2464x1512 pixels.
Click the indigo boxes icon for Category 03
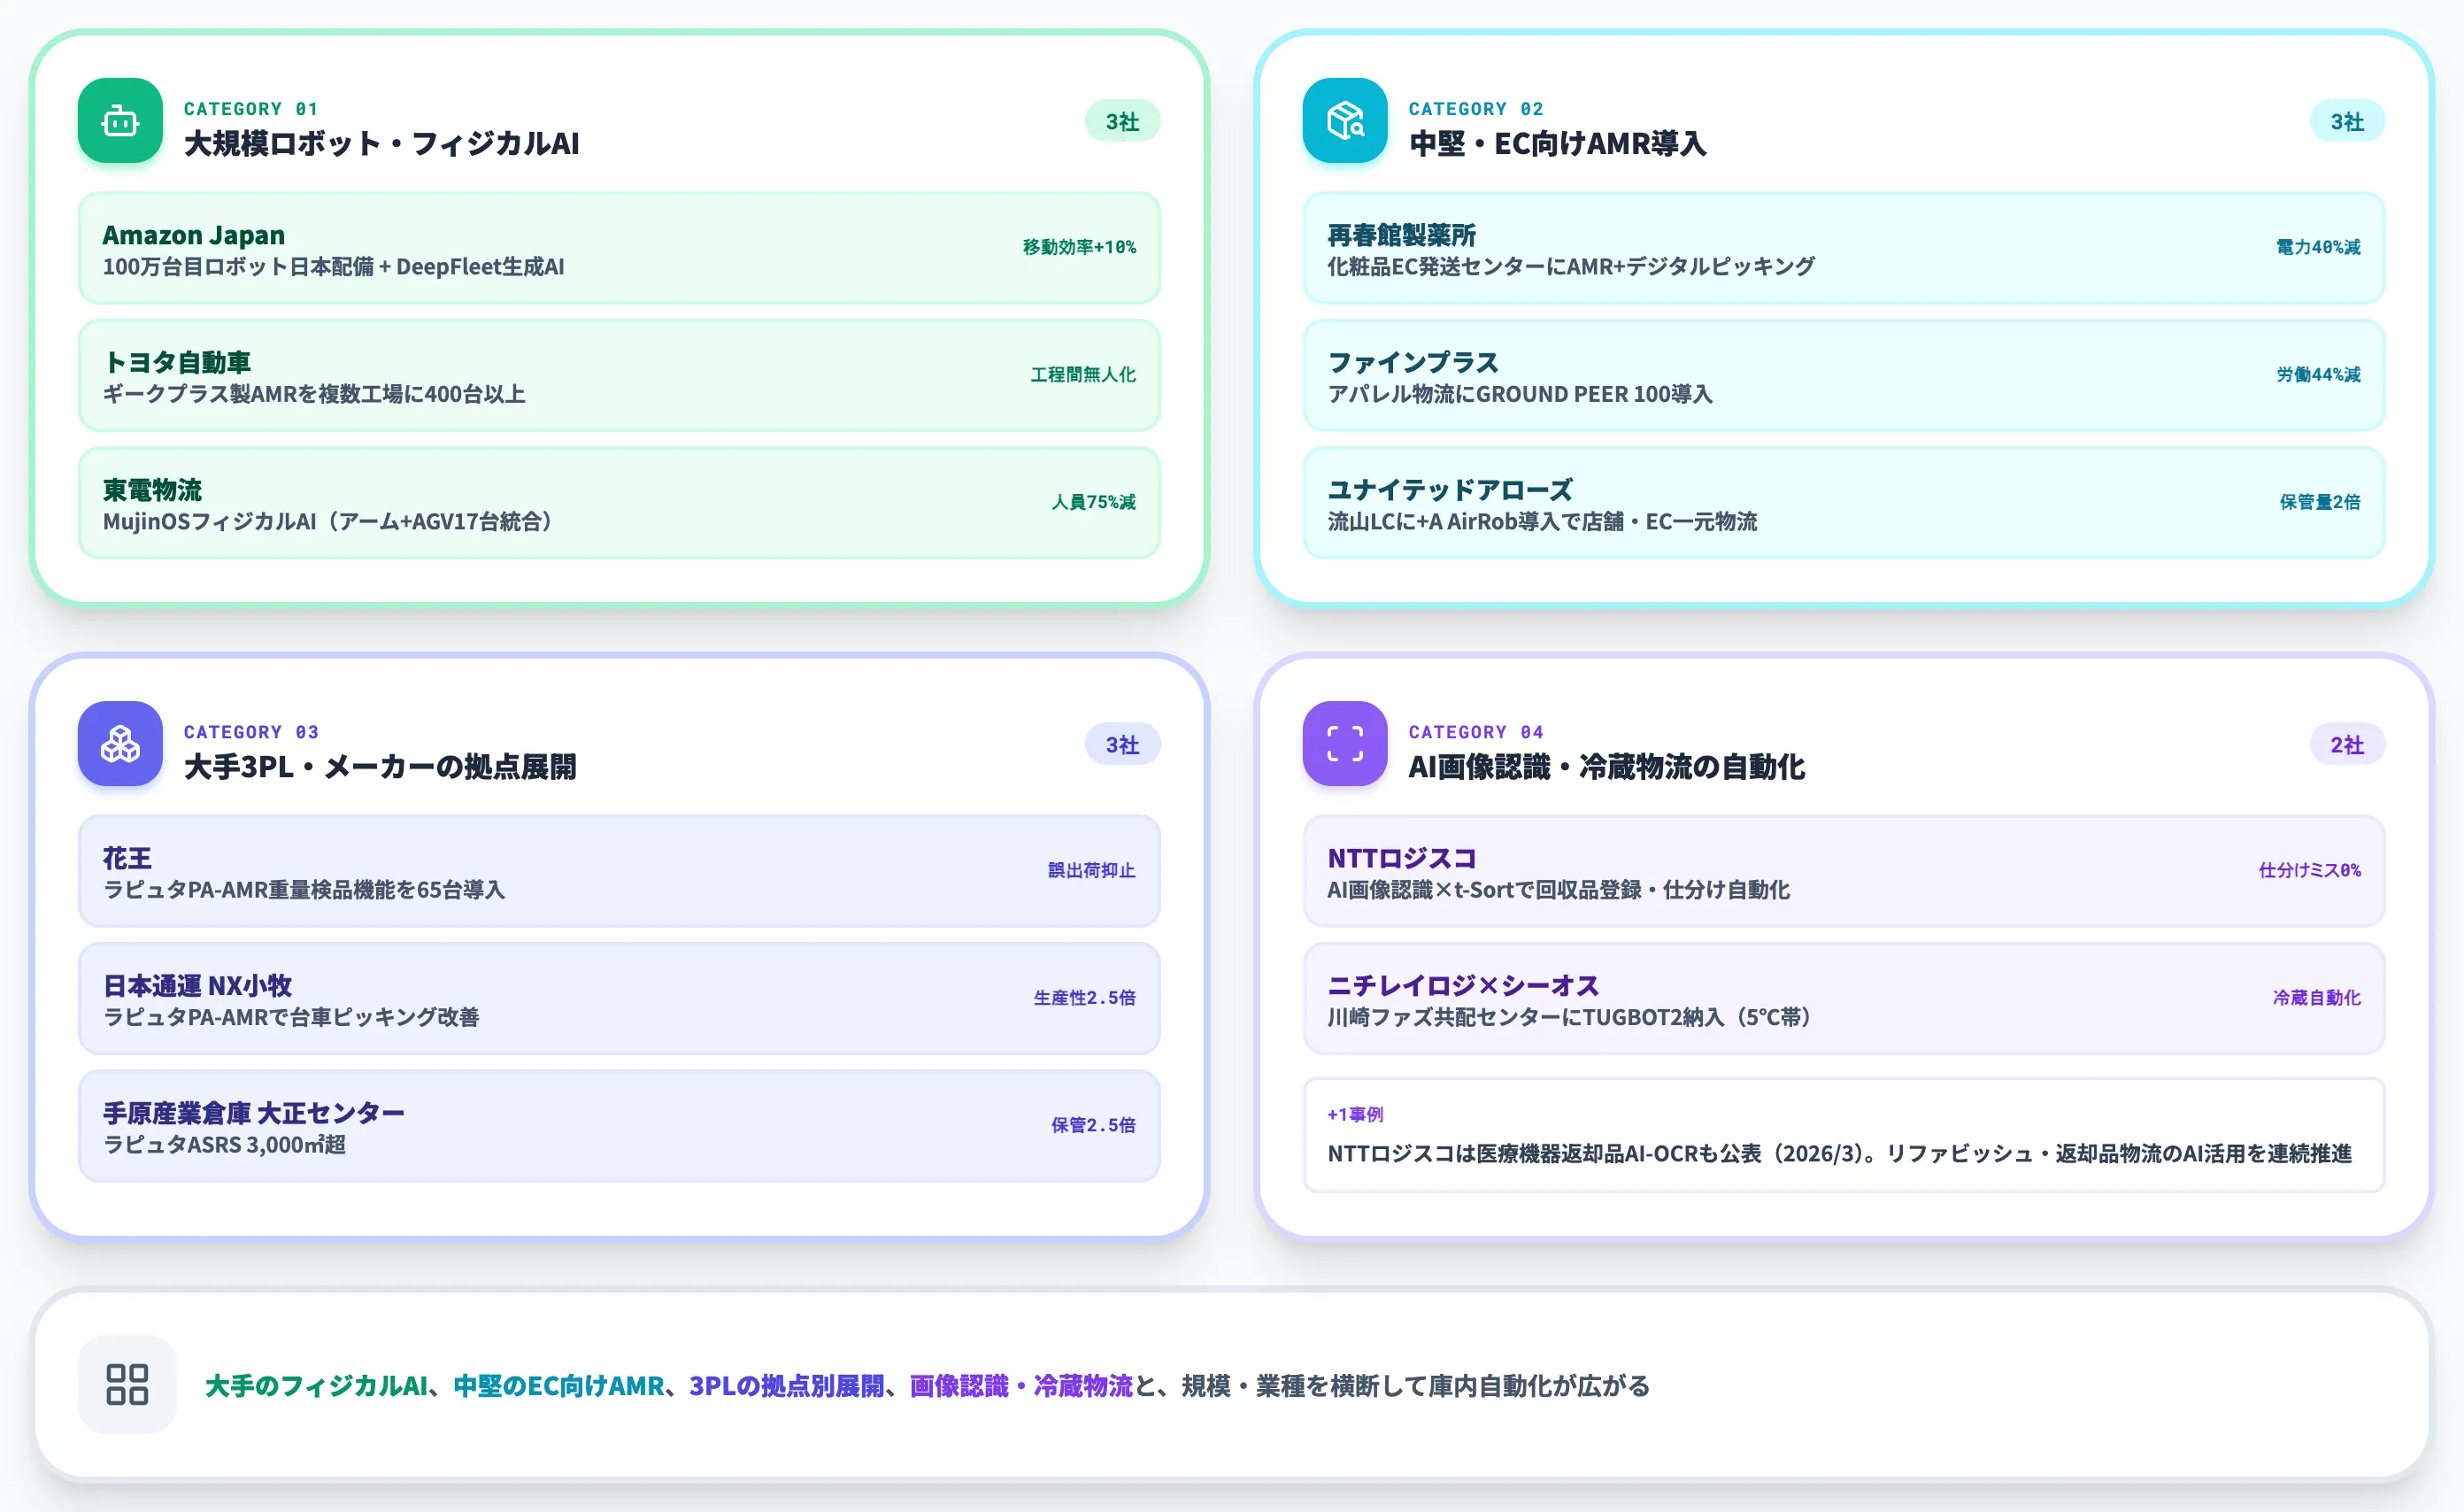(x=120, y=744)
